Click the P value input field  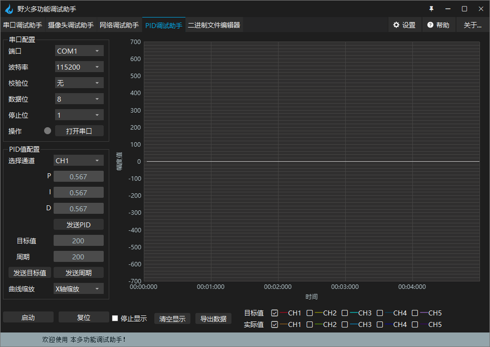78,176
